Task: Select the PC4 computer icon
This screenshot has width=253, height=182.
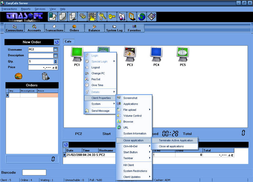Action: pos(156,55)
